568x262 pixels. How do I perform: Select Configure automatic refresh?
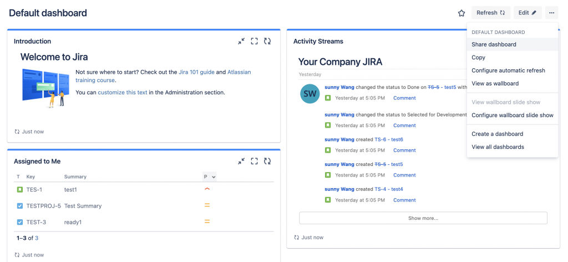coord(512,70)
